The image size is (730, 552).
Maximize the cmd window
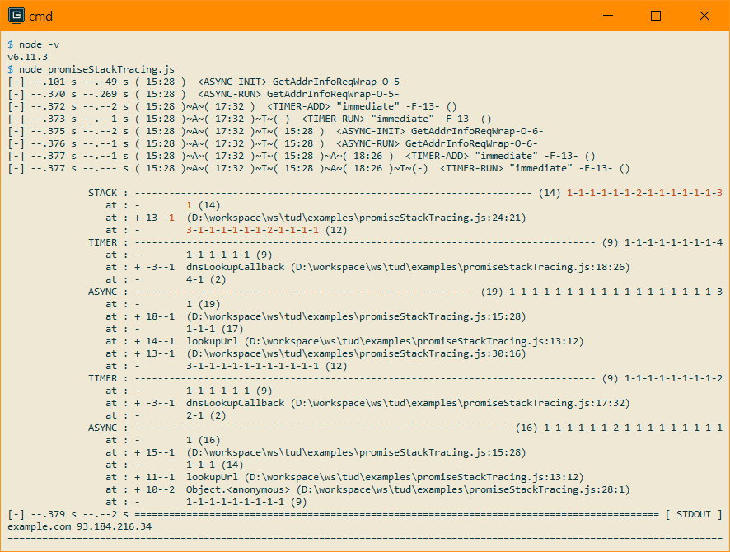tap(656, 16)
